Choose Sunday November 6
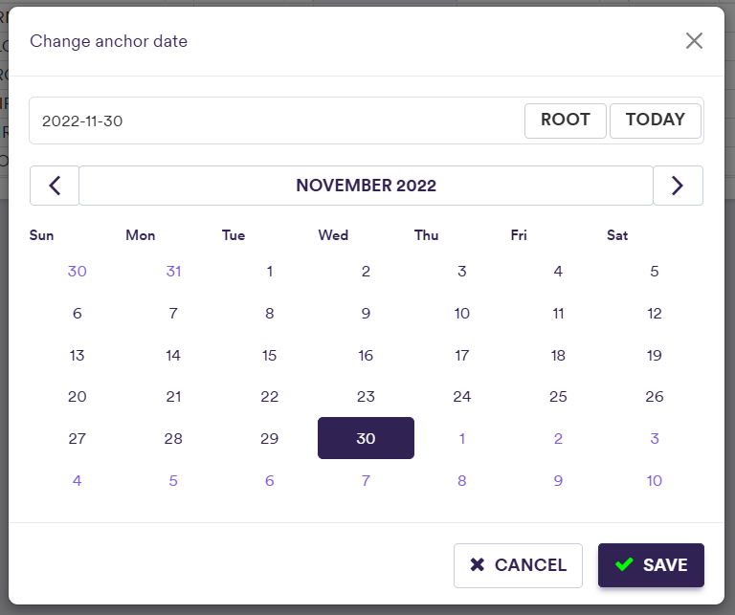735x615 pixels. (78, 313)
